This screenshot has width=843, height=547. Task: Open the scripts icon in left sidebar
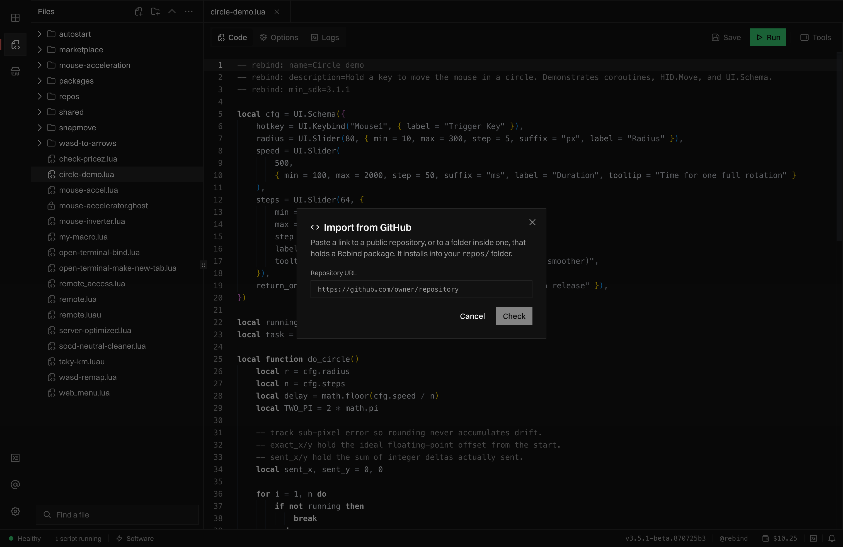pos(15,45)
